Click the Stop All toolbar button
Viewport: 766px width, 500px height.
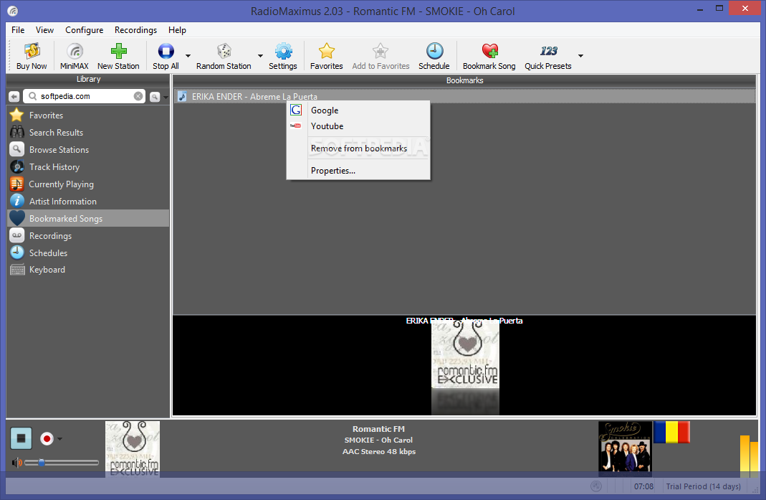[x=166, y=56]
